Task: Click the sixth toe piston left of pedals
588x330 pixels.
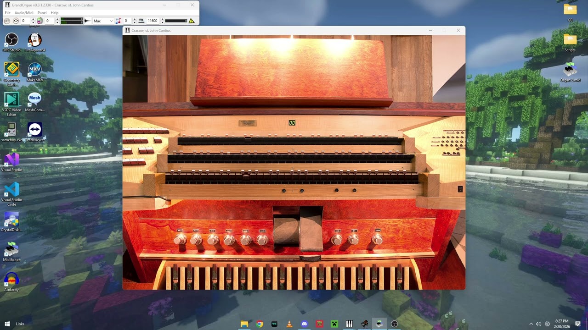Action: pyautogui.click(x=262, y=239)
